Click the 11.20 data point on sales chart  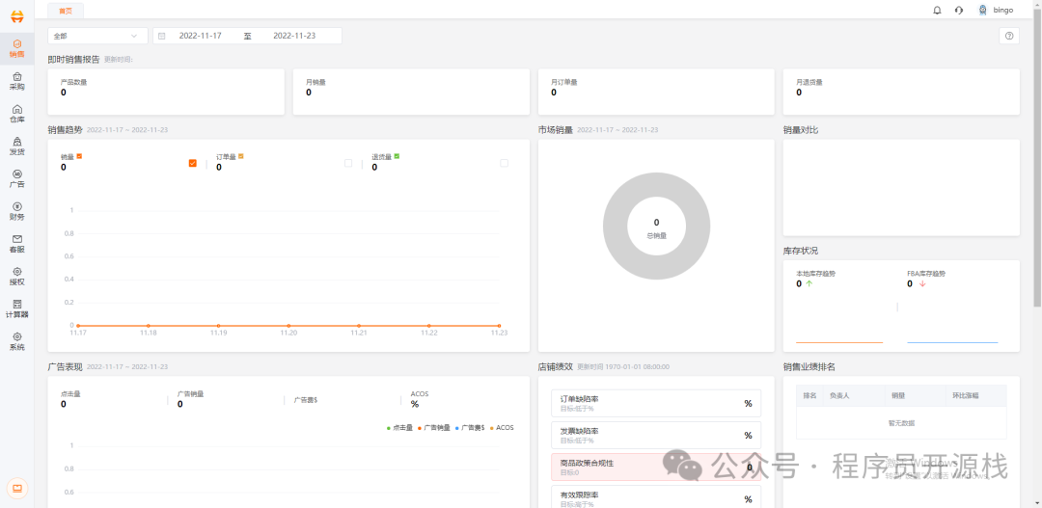pos(288,326)
